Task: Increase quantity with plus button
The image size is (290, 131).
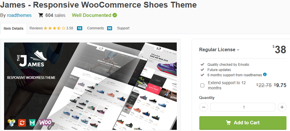Action: (282, 107)
